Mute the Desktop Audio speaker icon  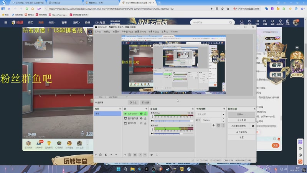tap(152, 133)
